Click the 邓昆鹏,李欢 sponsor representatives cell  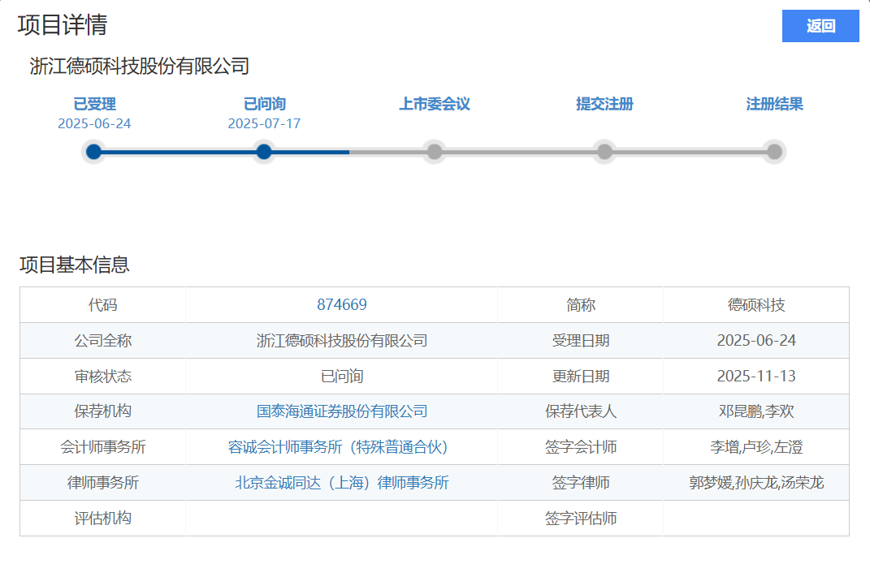(x=756, y=411)
